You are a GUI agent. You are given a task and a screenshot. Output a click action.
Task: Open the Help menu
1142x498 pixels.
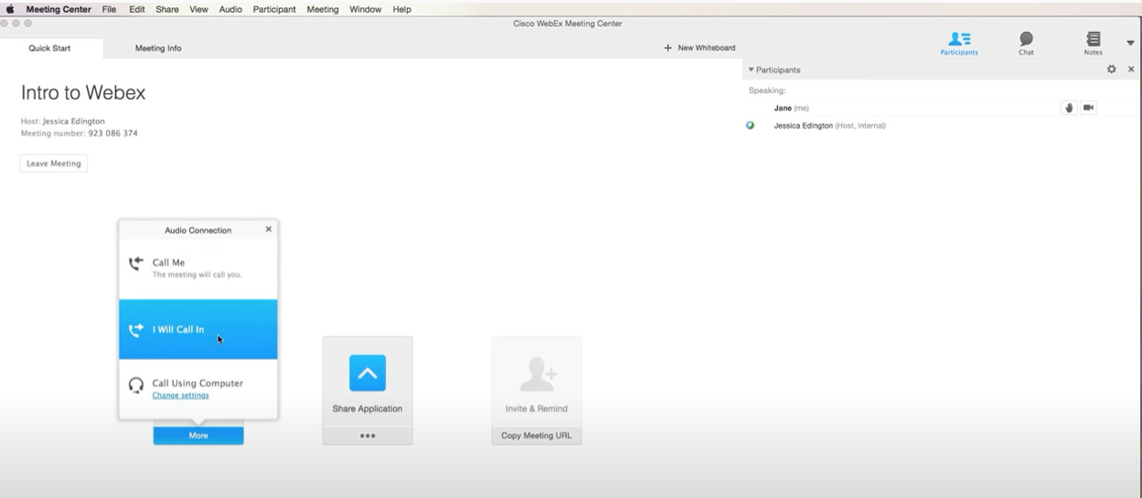tap(401, 9)
